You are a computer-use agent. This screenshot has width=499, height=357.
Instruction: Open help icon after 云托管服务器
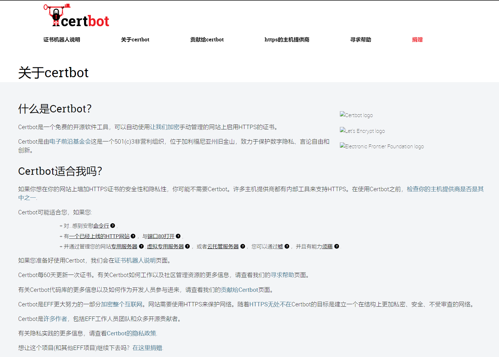click(x=243, y=246)
